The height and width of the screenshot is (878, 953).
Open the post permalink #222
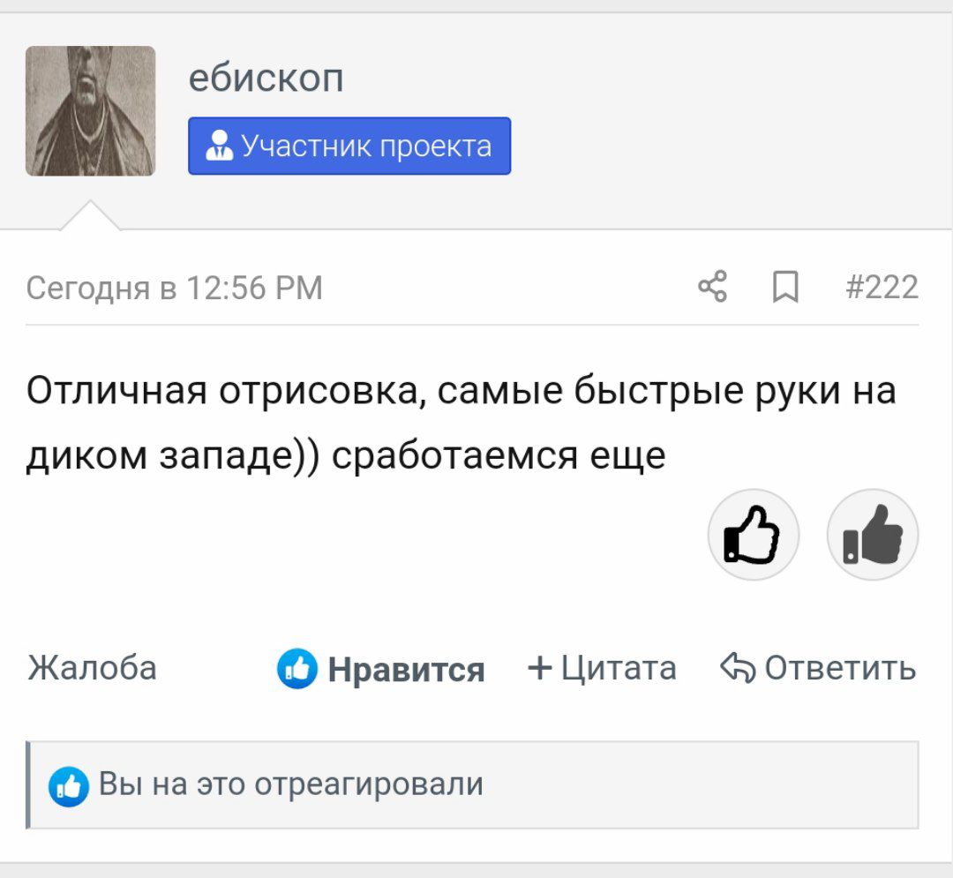882,287
